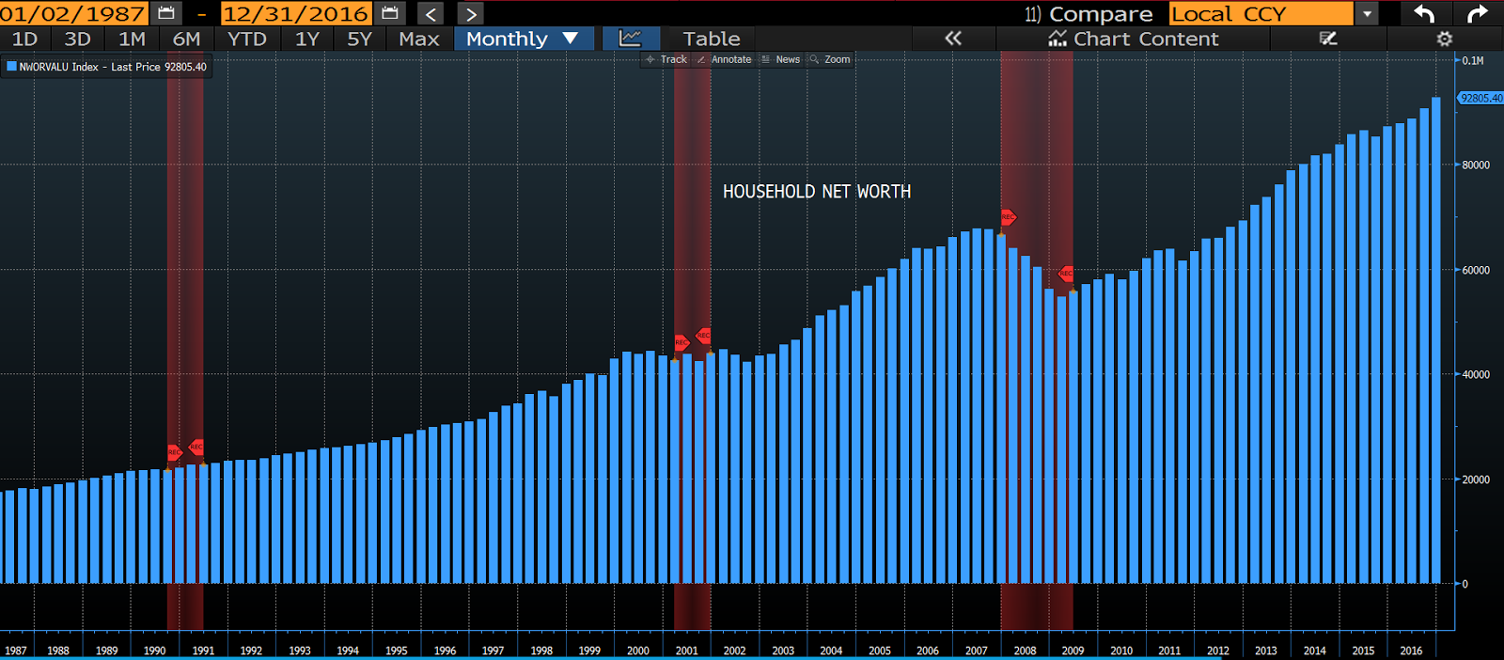Edit the end date 12/31/2016 field

click(296, 13)
